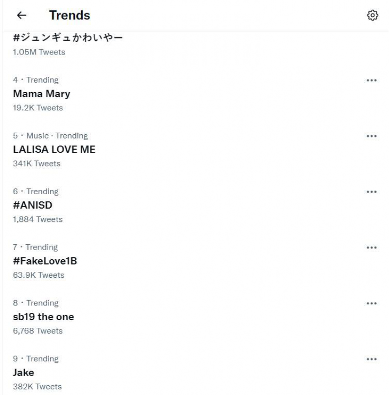Click the 341K Tweets count
Screen dimensions: 389x395
coord(36,163)
